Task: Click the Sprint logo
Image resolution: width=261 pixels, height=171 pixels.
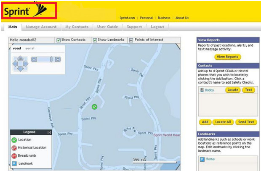Action: point(25,11)
